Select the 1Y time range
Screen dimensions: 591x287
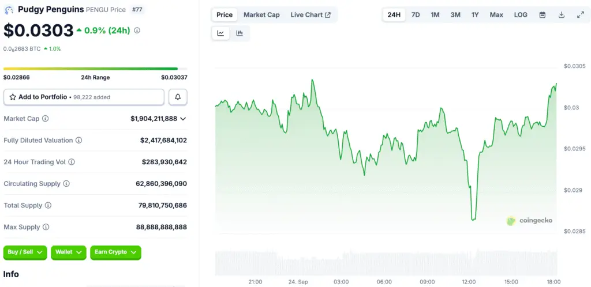[x=475, y=15]
